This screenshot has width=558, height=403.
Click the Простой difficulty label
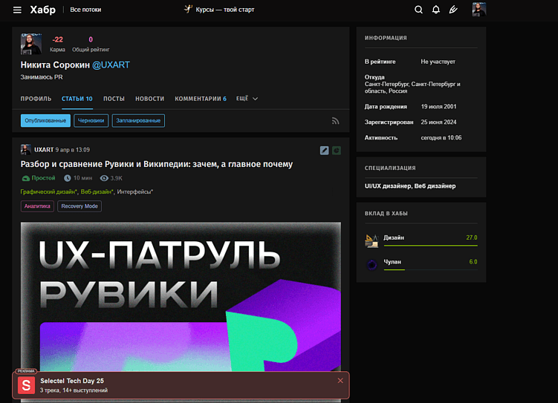[43, 178]
